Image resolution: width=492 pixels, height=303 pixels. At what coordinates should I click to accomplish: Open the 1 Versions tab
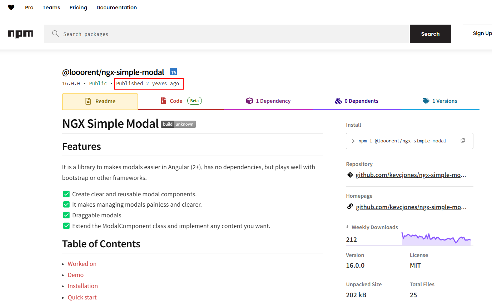(440, 101)
